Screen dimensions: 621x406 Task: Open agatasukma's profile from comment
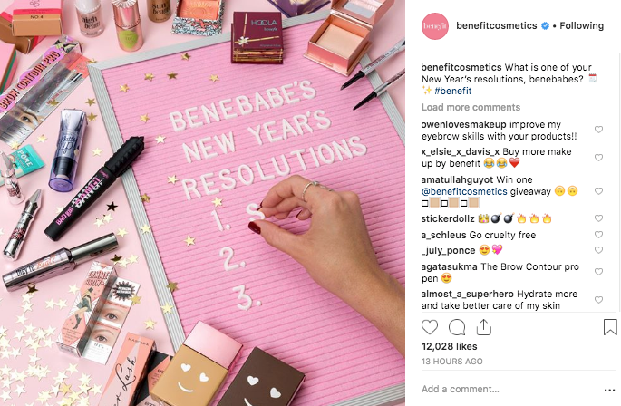(449, 267)
